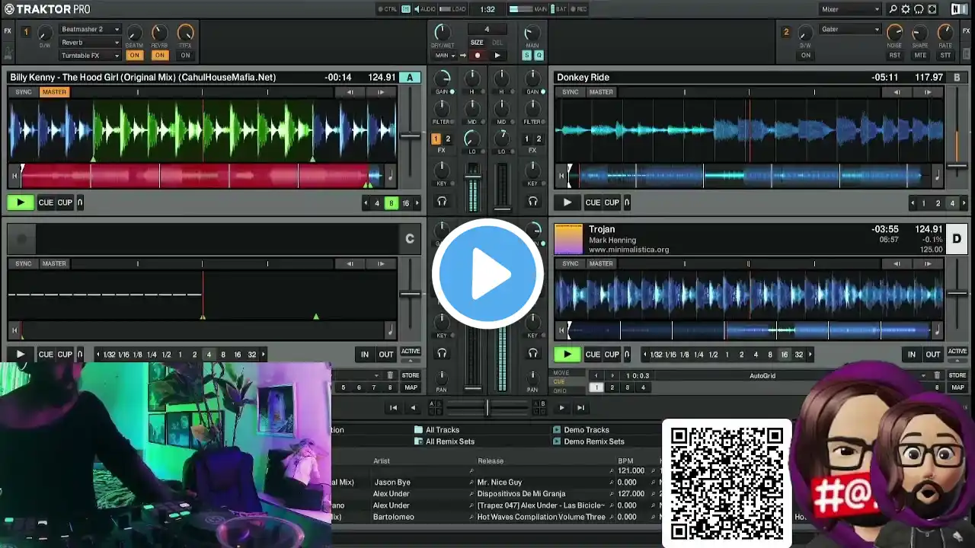Screen dimensions: 975x548
Task: Delete cue with trash icon in Deck D
Action: 923,375
